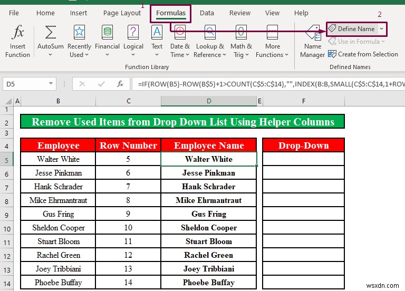The width and height of the screenshot is (405, 291).
Task: Click Select All triangle at grid corner
Action: point(8,101)
